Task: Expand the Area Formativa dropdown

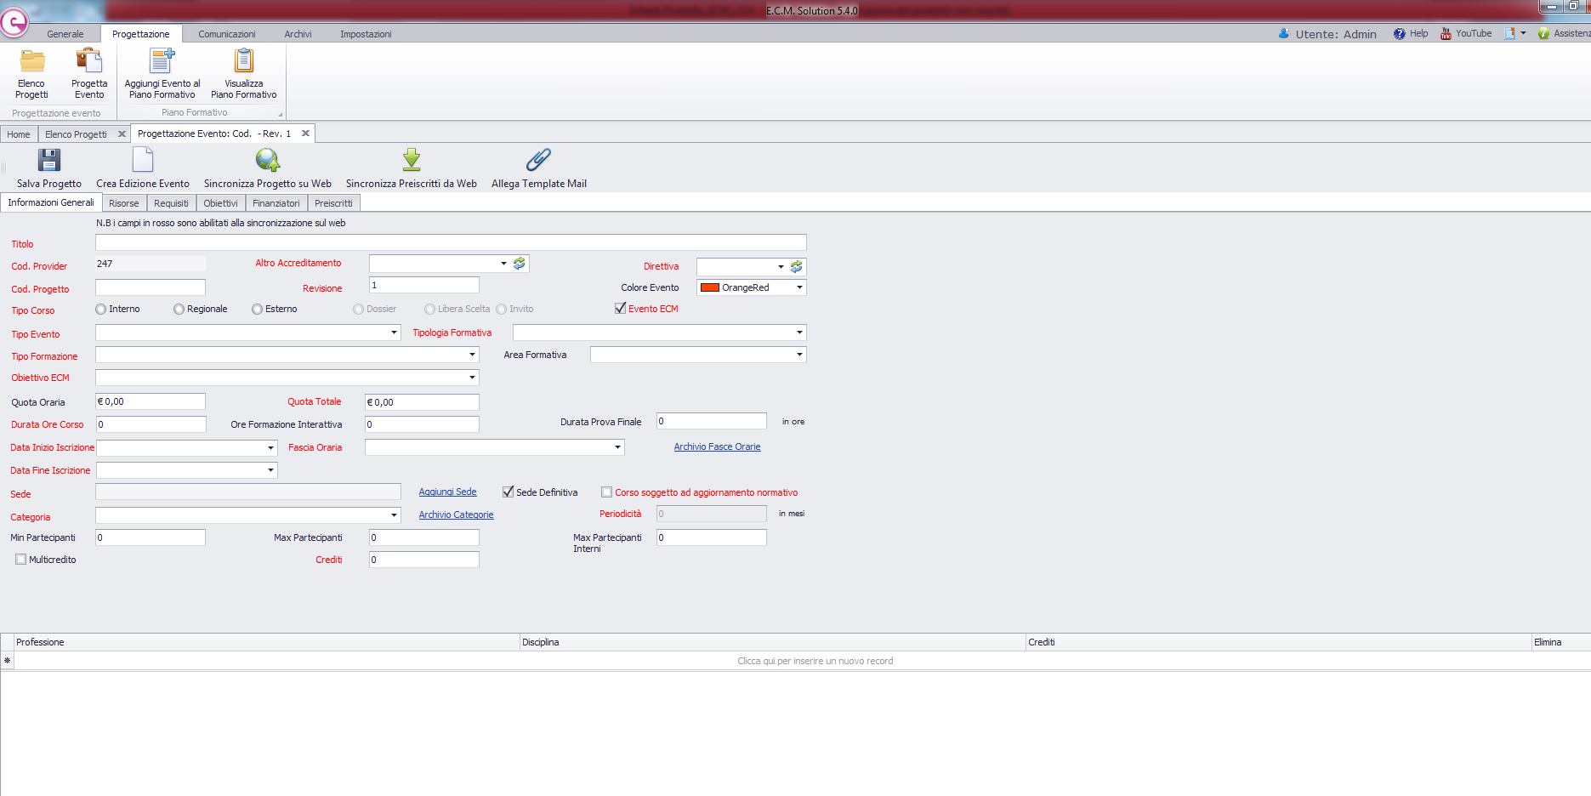Action: pyautogui.click(x=799, y=355)
